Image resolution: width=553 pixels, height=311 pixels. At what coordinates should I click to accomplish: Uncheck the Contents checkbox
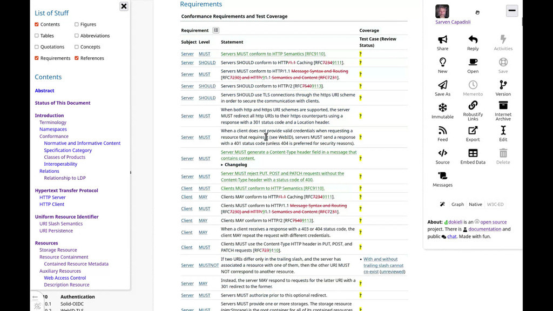click(x=37, y=24)
